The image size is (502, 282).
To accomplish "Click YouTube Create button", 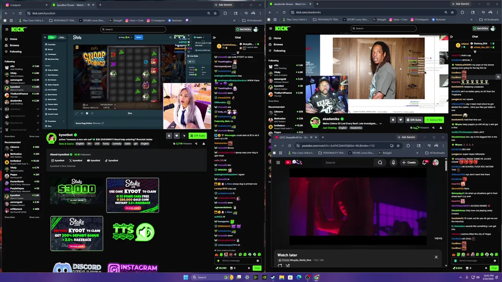I will [409, 163].
